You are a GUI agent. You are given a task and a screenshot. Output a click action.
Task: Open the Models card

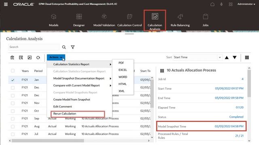(54, 20)
